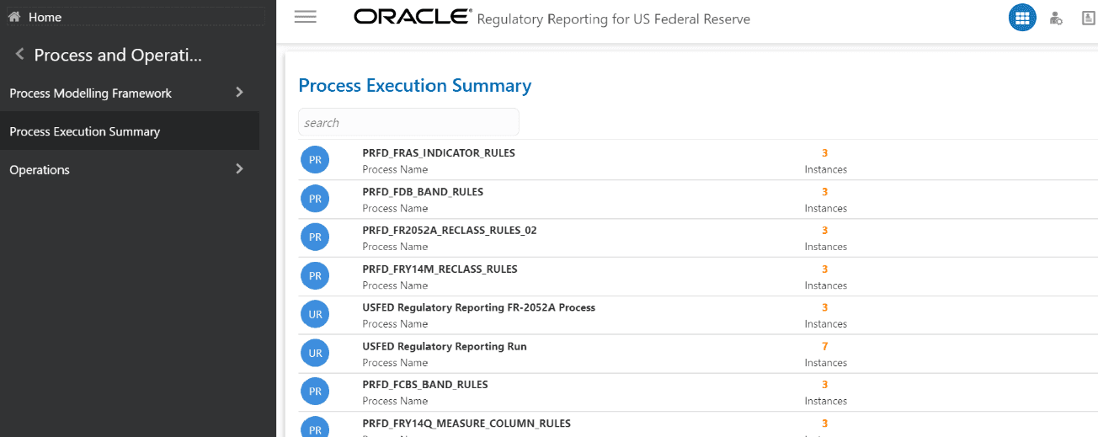Viewport: 1098px width, 437px height.
Task: Toggle the hamburger navigation menu
Action: point(305,17)
